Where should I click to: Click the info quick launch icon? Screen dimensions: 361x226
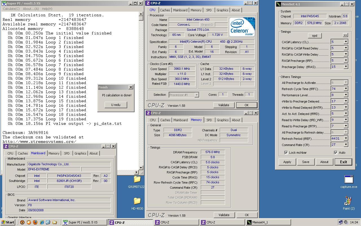point(22,222)
